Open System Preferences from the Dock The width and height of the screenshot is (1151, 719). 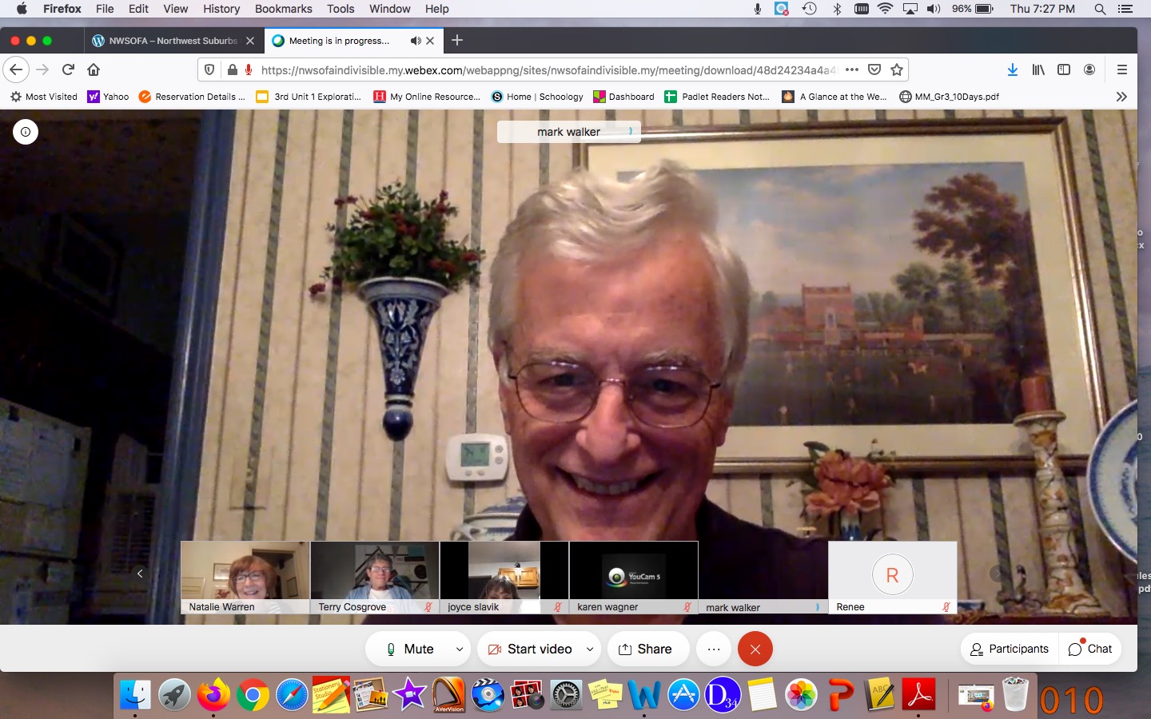pos(566,694)
